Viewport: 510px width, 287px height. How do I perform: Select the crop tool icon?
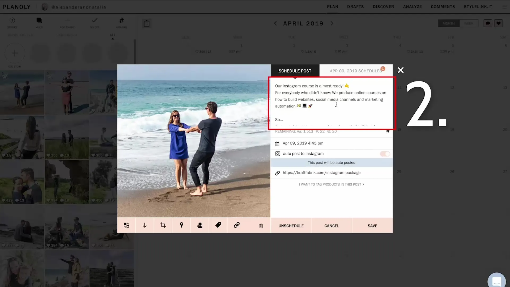[163, 225]
